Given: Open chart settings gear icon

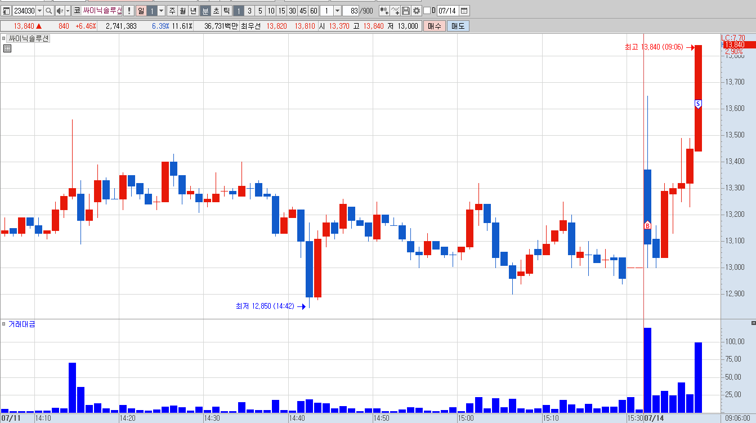Looking at the screenshot, I should [417, 11].
